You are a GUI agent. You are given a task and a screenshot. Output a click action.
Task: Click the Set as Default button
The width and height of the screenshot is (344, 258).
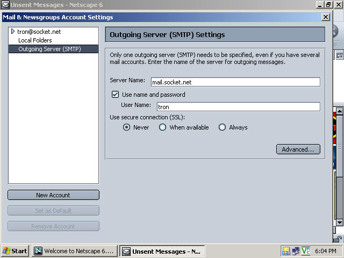53,211
